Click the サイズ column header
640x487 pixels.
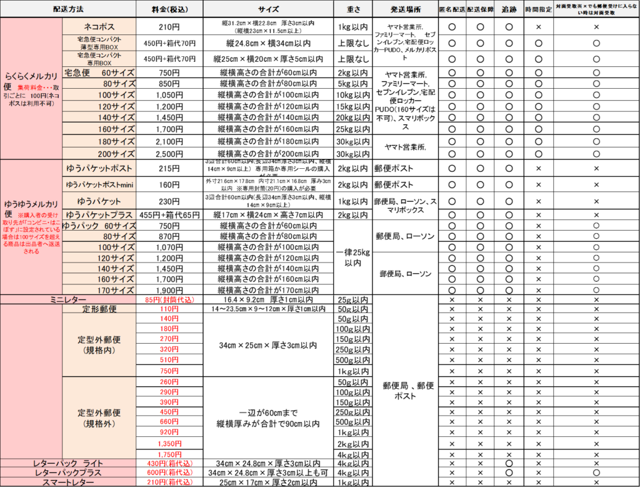point(268,9)
